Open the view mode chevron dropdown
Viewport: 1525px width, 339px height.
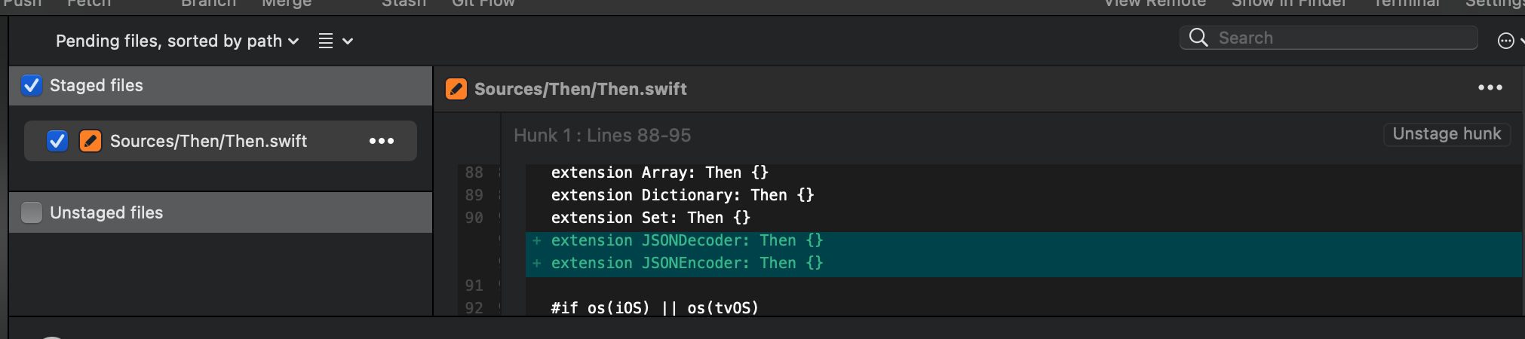tap(348, 41)
